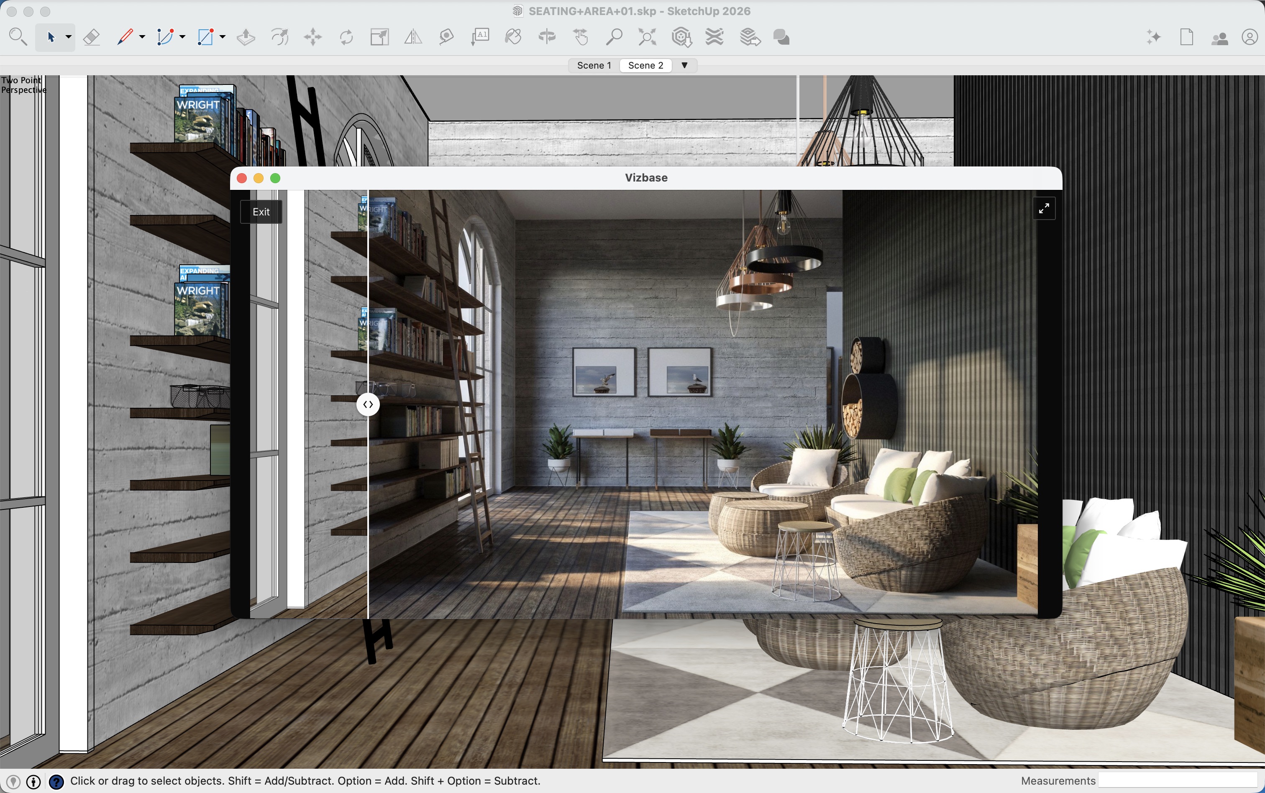
Task: Select the Flip mirror tool
Action: [x=413, y=37]
